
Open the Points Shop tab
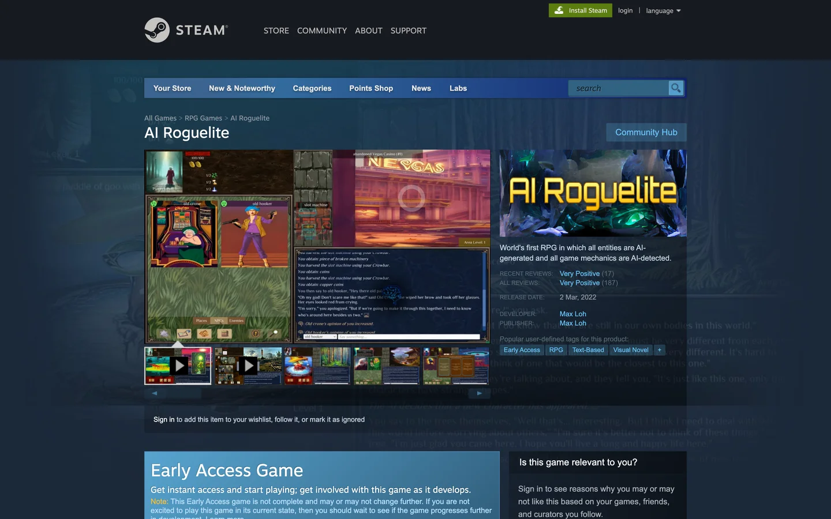[x=371, y=88]
